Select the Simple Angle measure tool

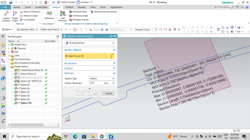tap(15, 16)
